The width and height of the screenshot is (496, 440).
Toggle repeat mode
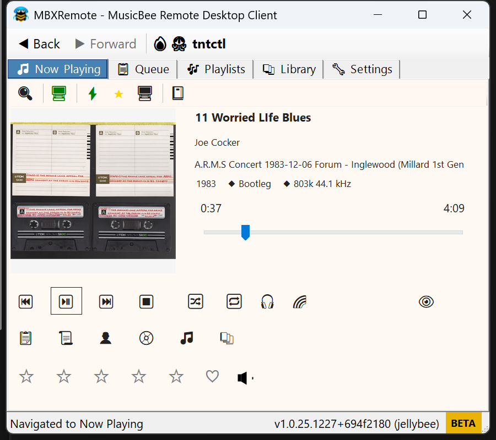coord(234,301)
